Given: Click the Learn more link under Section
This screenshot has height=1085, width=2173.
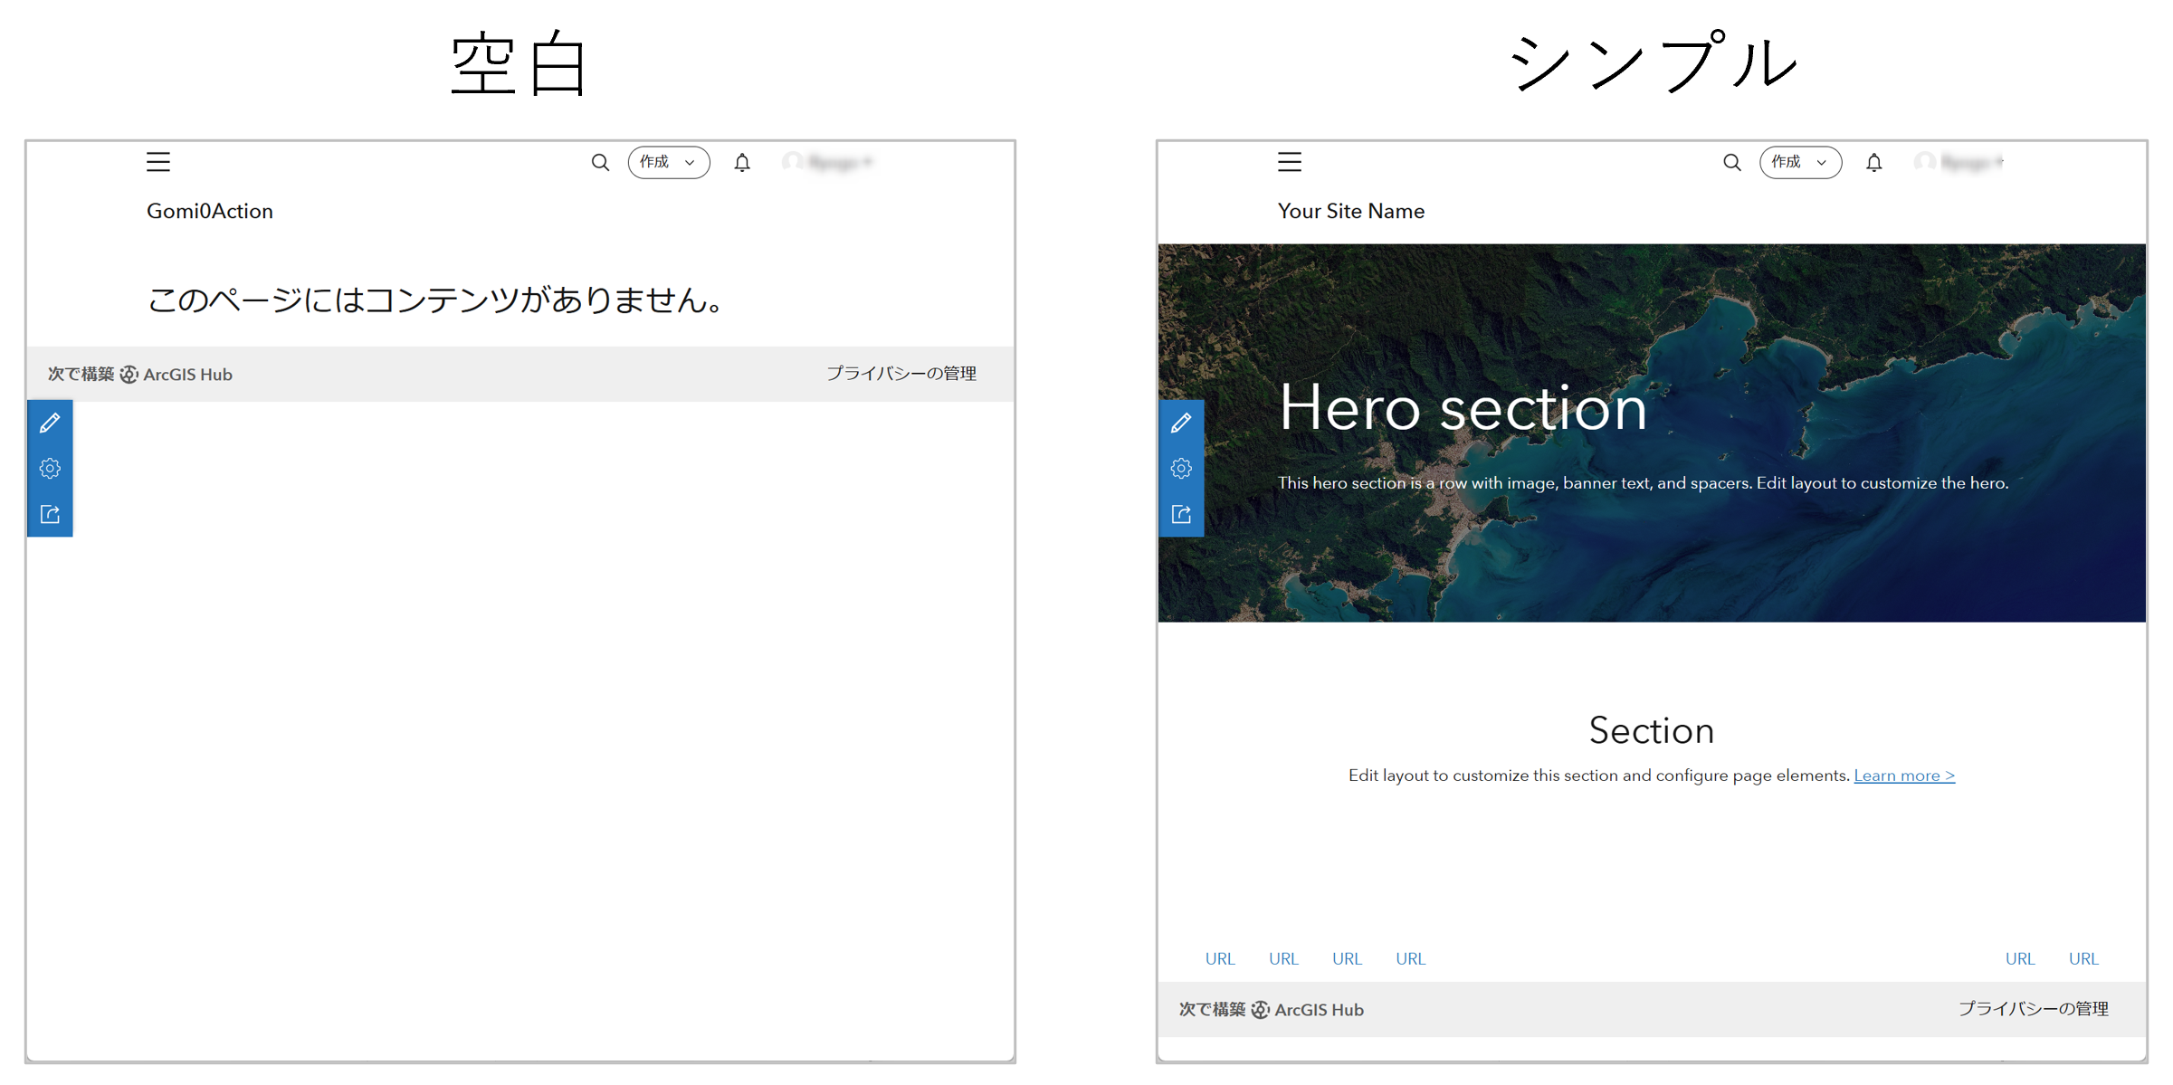Looking at the screenshot, I should coord(1903,776).
